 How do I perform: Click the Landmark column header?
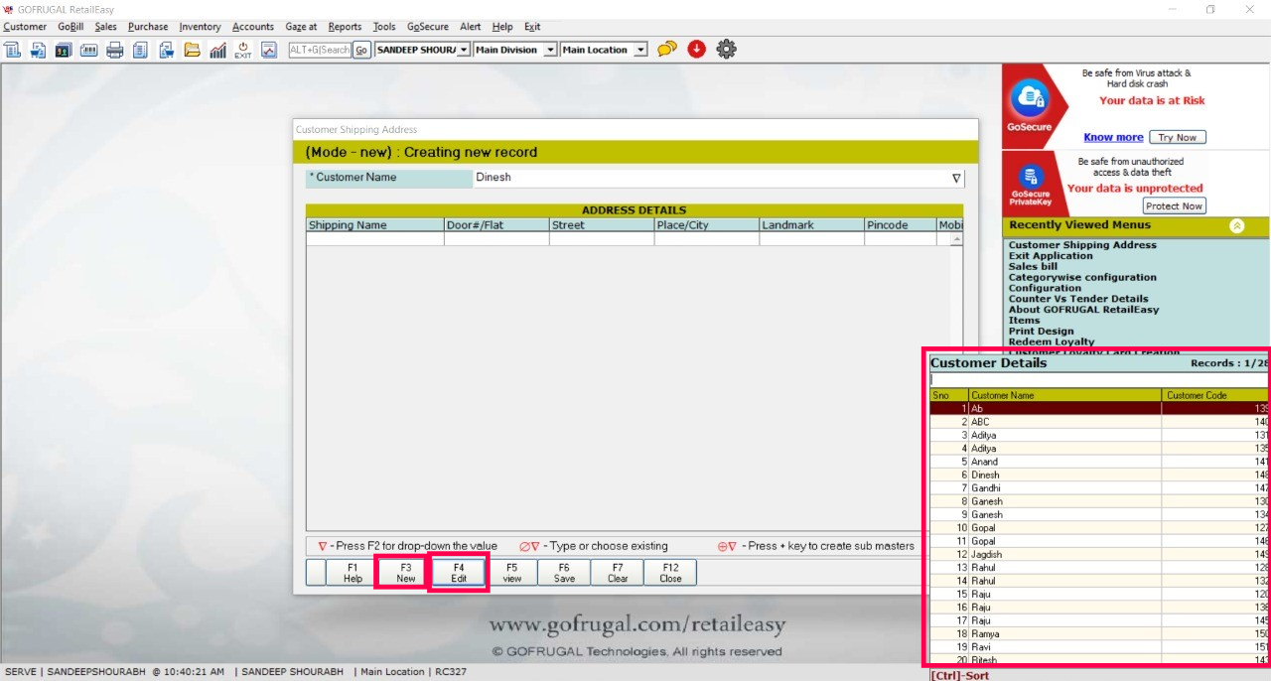coord(811,225)
